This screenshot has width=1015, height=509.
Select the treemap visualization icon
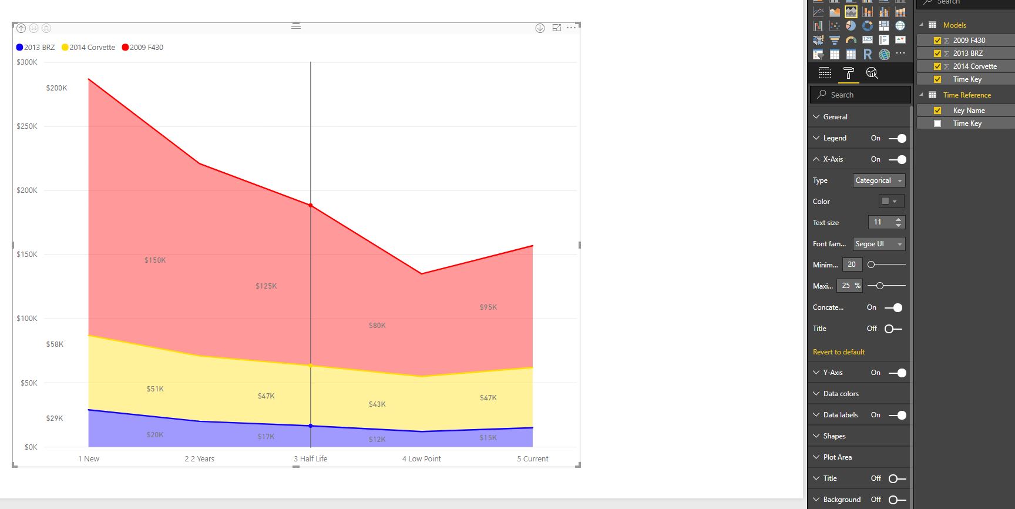(884, 26)
